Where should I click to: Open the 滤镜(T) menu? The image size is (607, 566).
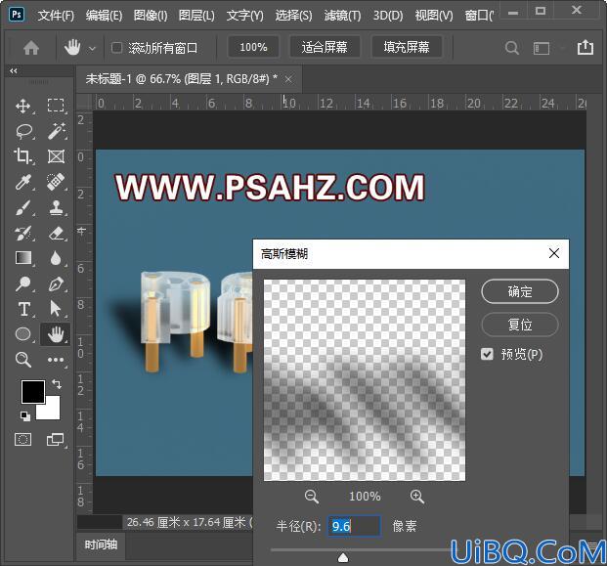pos(343,16)
